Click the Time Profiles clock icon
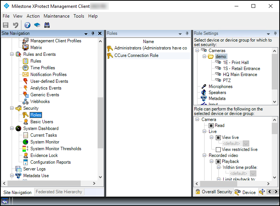Viewport: 280px width, 206px height. coord(26,68)
